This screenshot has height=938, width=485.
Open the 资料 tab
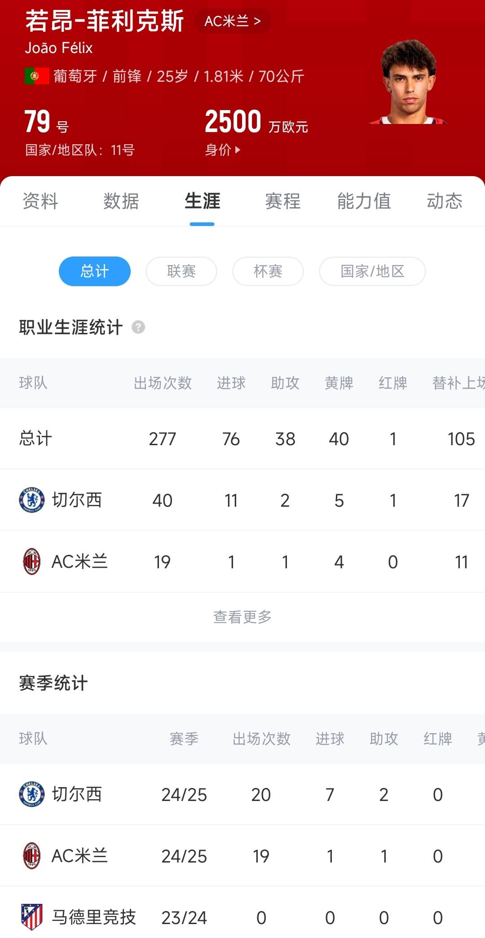click(40, 201)
